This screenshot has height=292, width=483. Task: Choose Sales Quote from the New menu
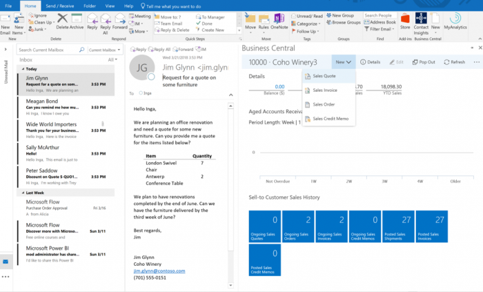coord(329,76)
